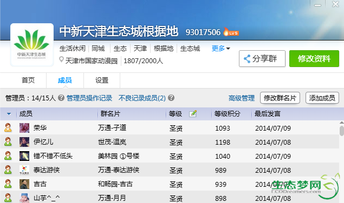Click 错不错不低头's avatar picture
The width and height of the screenshot is (344, 203).
coord(24,156)
